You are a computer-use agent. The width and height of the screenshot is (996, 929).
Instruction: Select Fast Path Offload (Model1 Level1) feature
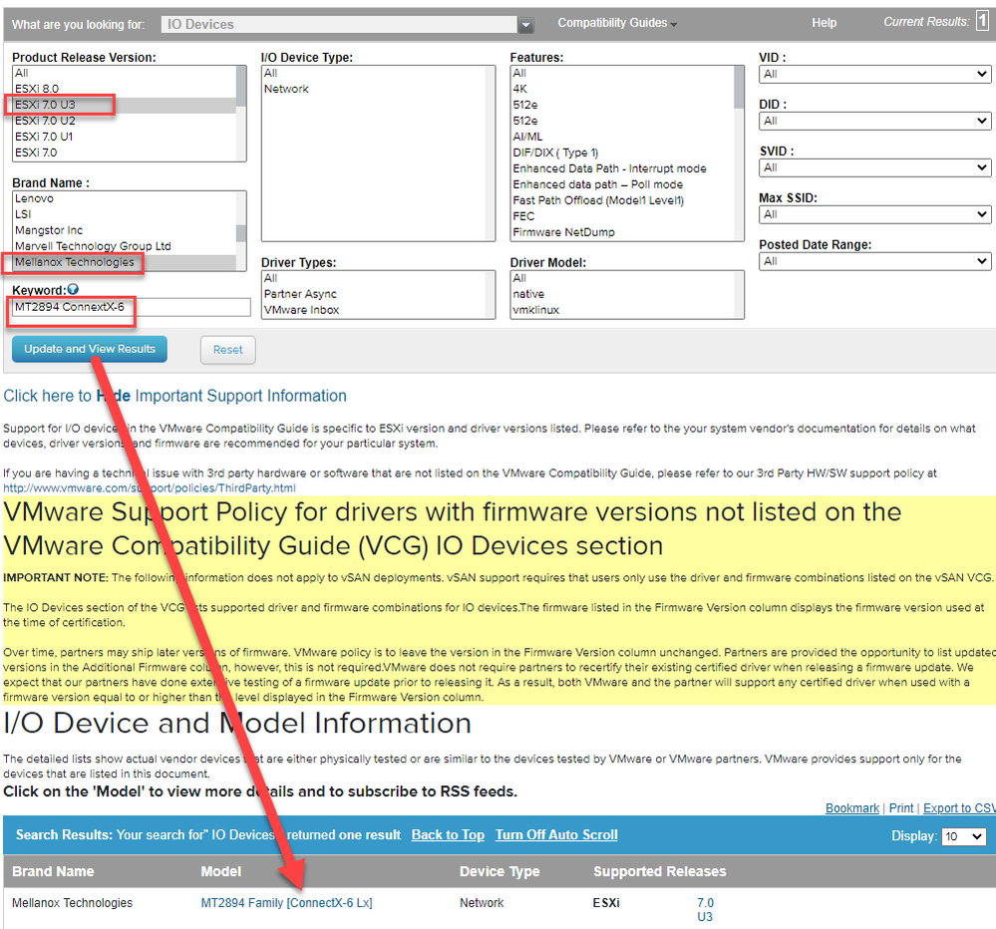point(622,200)
